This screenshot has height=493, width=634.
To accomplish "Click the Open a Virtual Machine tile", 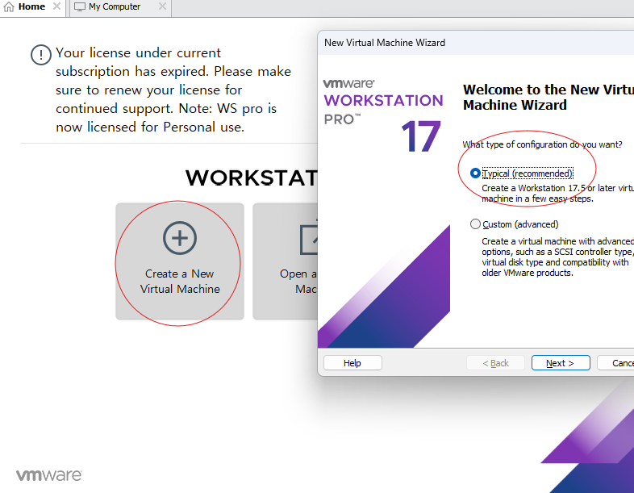I will pos(286,261).
